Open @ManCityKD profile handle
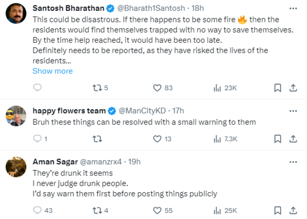Viewport: 307px width, 219px height. (144, 110)
